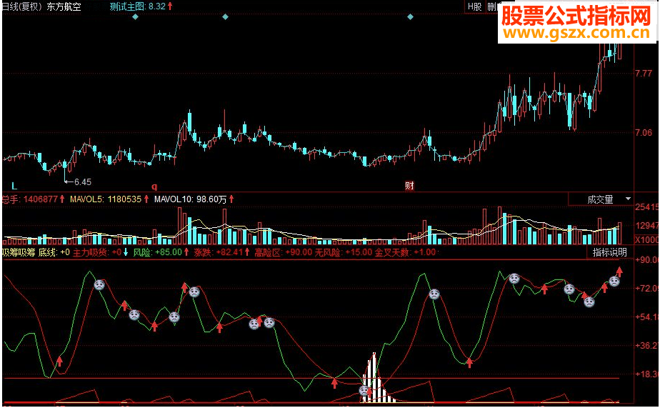Click the rightmost cyan diamond marker

tap(410, 17)
